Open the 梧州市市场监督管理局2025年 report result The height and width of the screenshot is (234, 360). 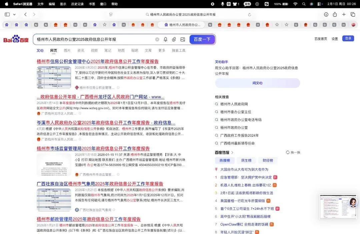[x=93, y=149]
